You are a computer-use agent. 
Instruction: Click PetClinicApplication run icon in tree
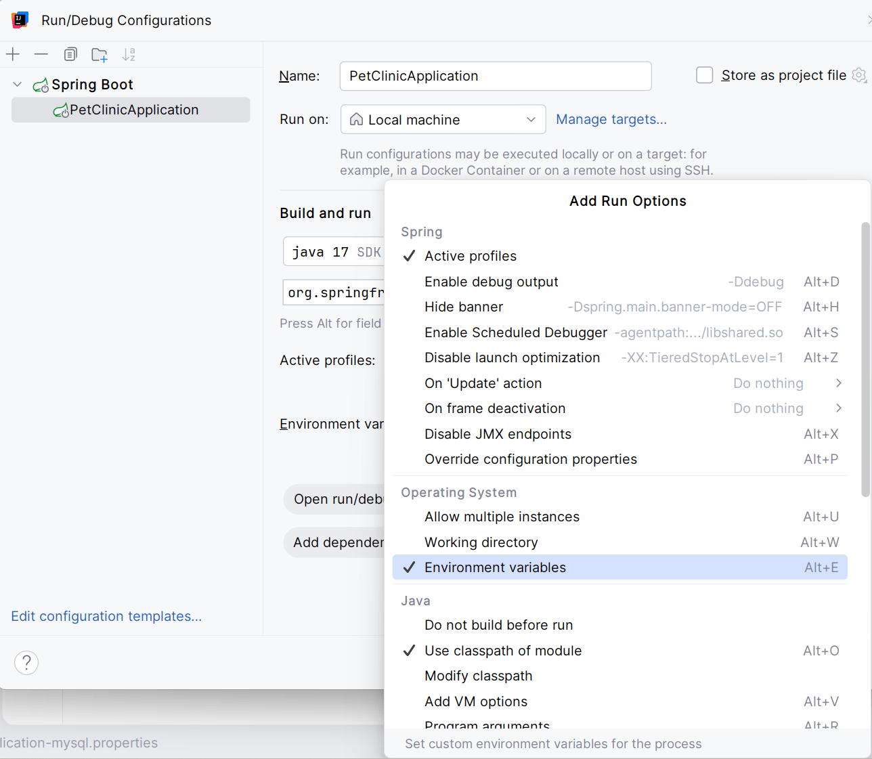pyautogui.click(x=61, y=110)
